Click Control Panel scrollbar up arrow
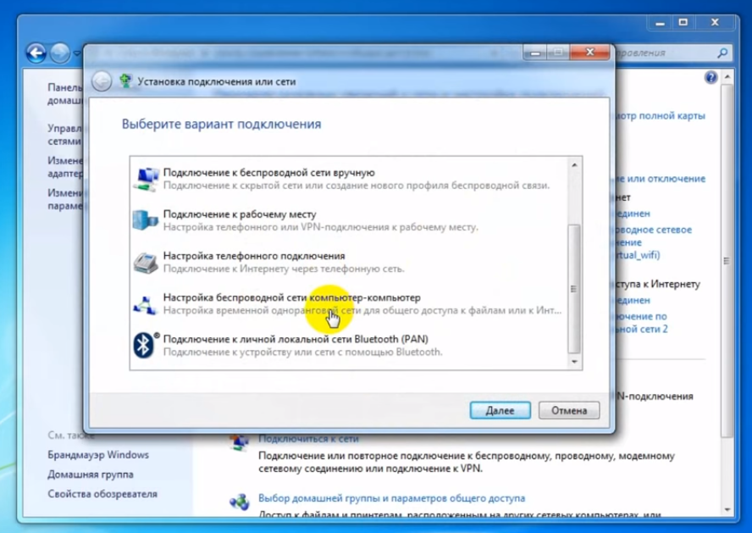The image size is (752, 533). coord(727,77)
